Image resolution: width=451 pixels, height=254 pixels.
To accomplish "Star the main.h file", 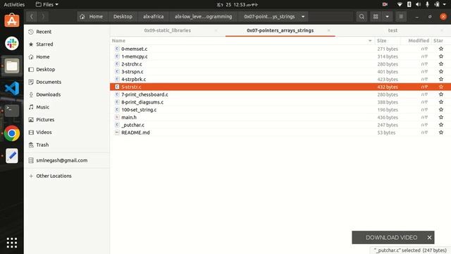I will (441, 117).
